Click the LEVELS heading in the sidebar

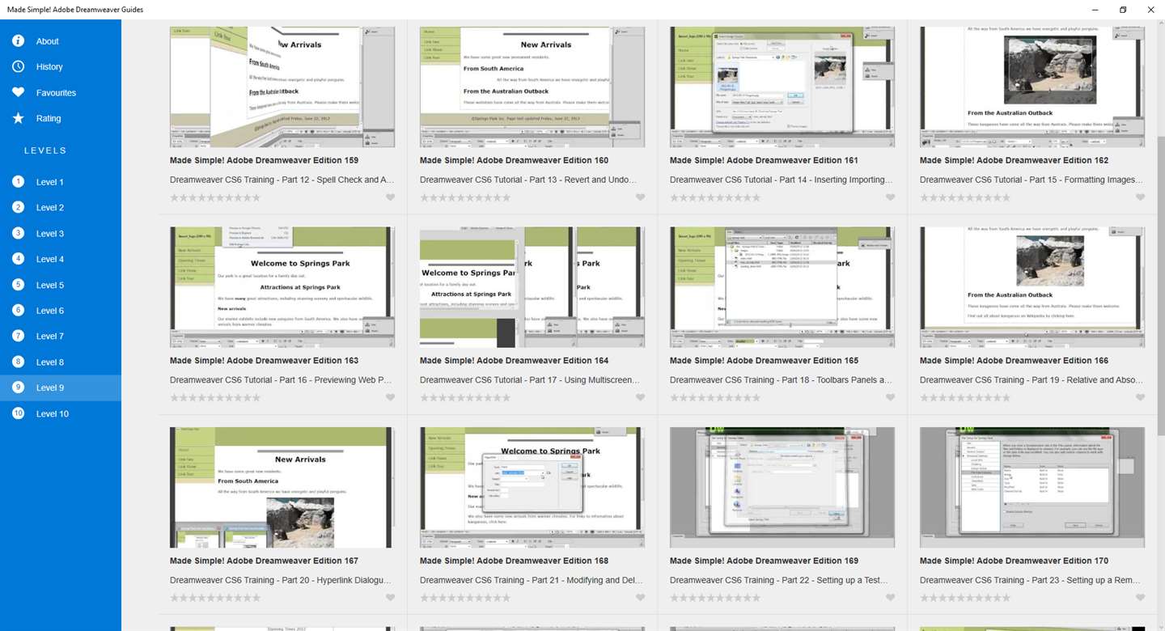coord(45,150)
